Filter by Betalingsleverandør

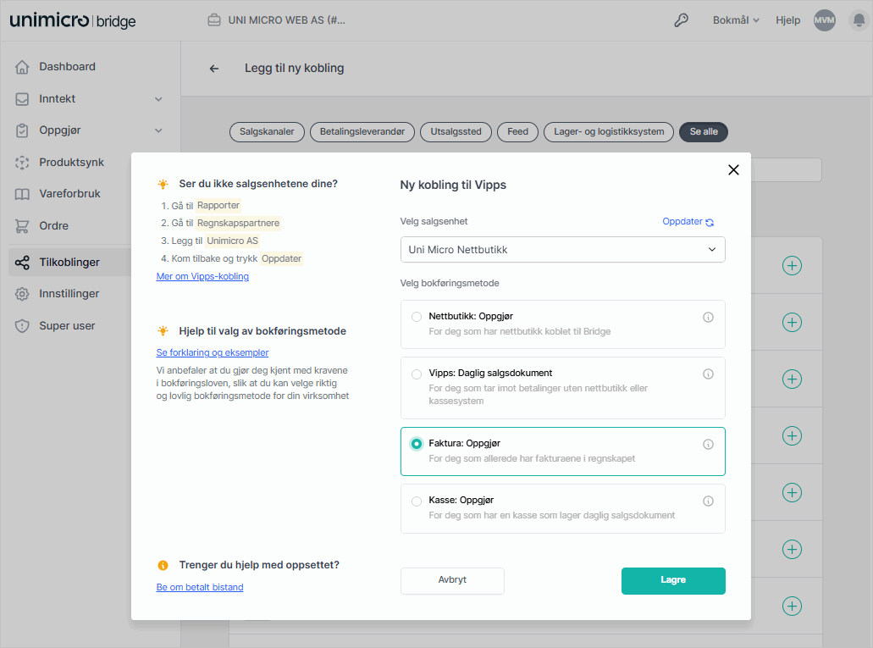[362, 132]
